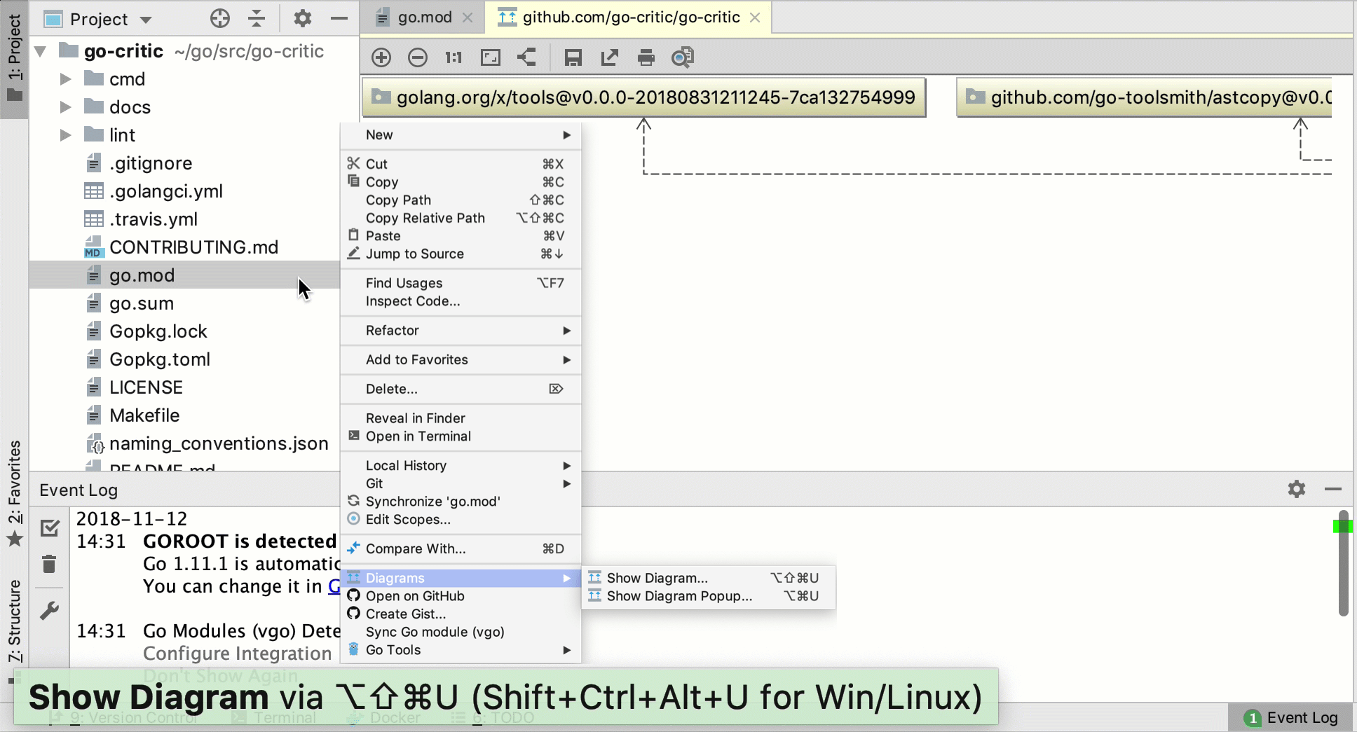
Task: Clear all notifications in the Event Log
Action: tap(50, 564)
